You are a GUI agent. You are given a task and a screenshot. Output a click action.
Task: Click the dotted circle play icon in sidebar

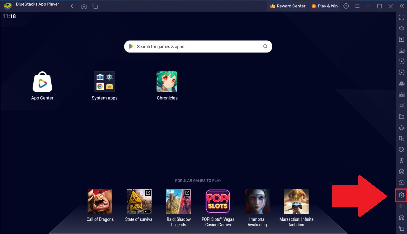pos(401,61)
